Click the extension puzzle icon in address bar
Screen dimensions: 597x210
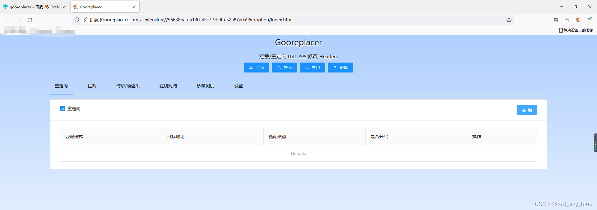point(86,20)
